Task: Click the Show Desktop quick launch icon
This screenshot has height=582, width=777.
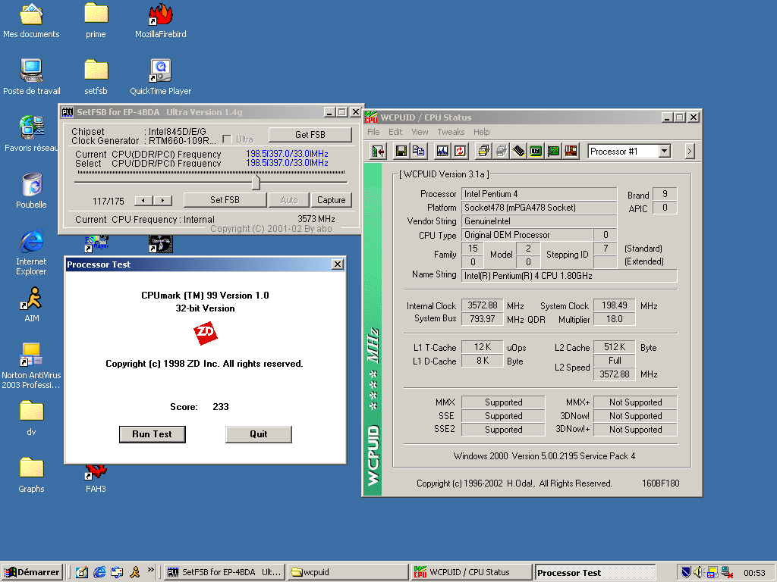Action: click(x=82, y=572)
